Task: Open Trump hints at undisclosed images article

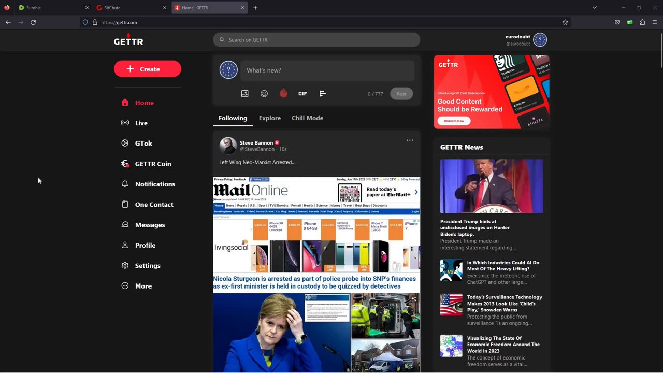Action: pos(475,228)
